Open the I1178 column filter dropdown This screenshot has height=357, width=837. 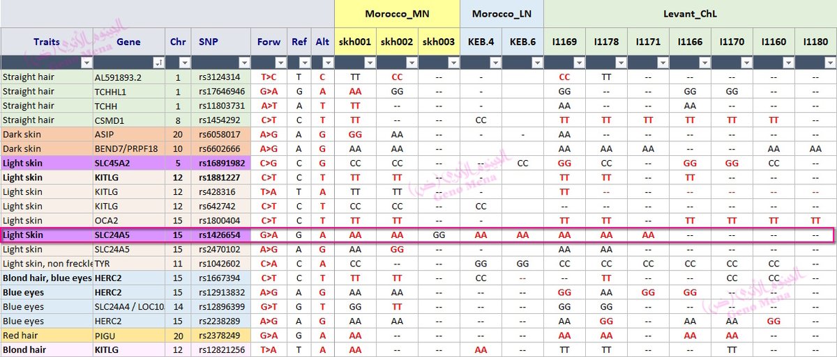[x=621, y=63]
